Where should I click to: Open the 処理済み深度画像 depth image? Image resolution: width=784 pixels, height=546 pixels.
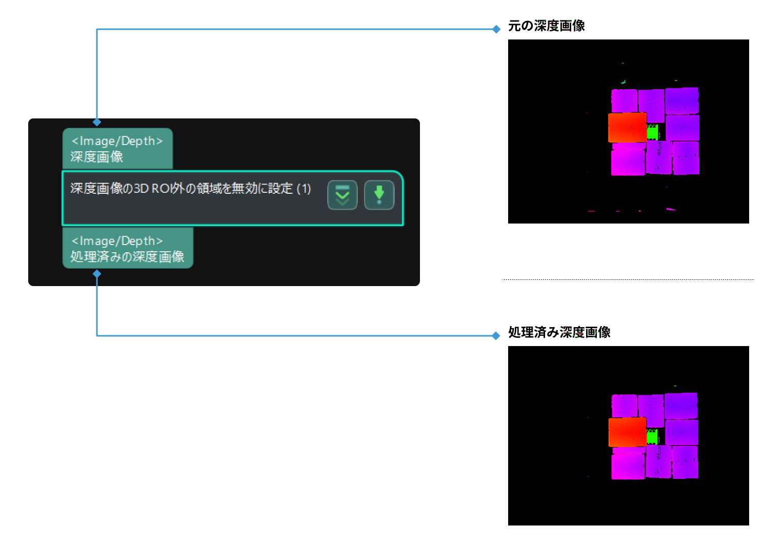coord(628,435)
